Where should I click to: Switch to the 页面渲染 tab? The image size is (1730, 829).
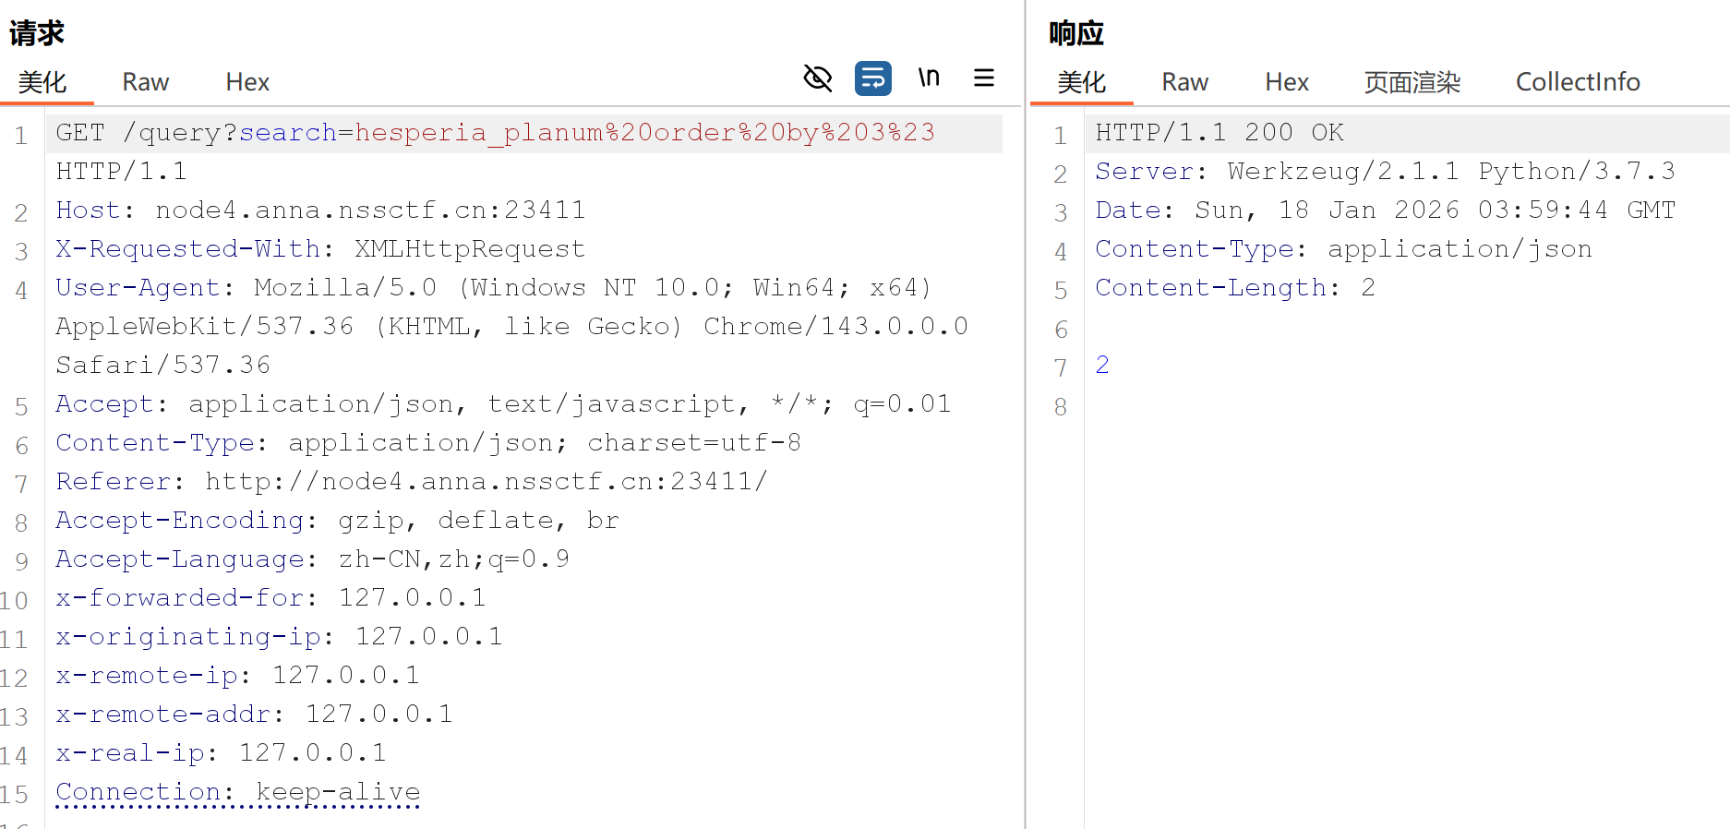pyautogui.click(x=1412, y=82)
